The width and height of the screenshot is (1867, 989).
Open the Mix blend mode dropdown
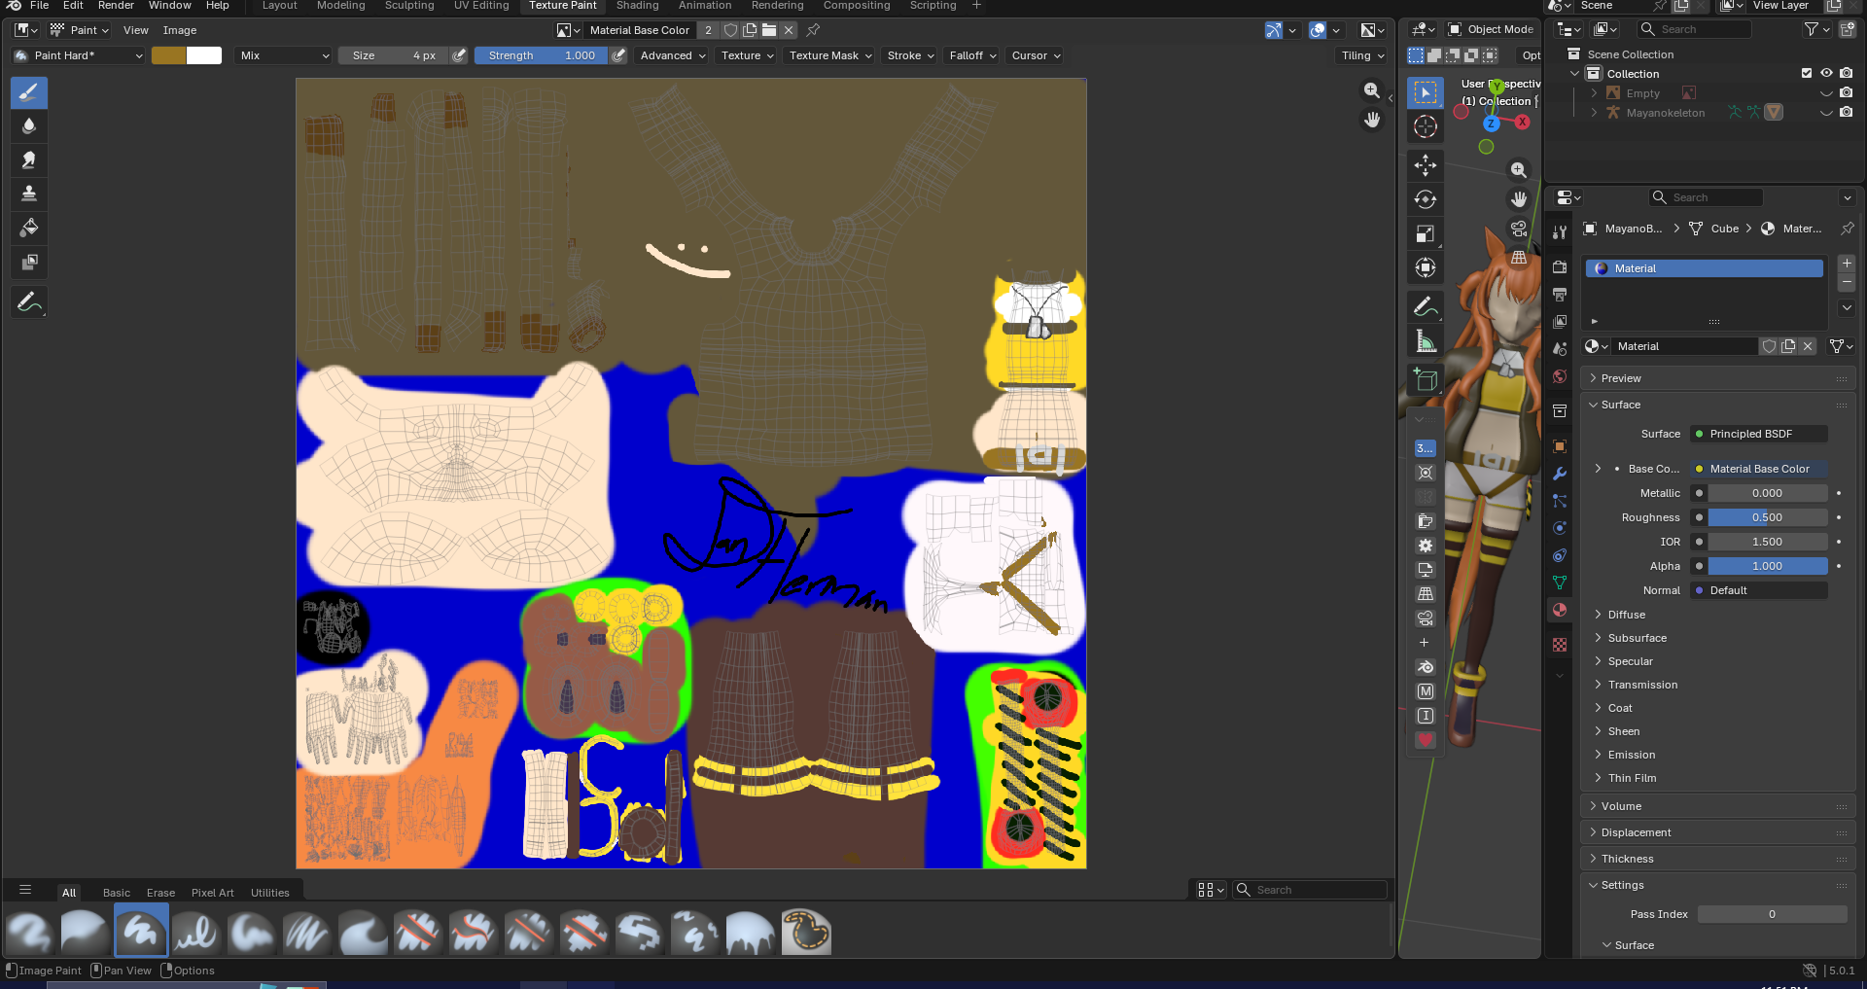point(284,55)
